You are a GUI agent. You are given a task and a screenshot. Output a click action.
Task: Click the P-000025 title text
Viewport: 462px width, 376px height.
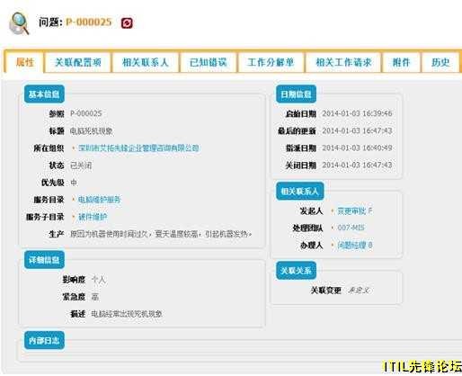click(89, 22)
